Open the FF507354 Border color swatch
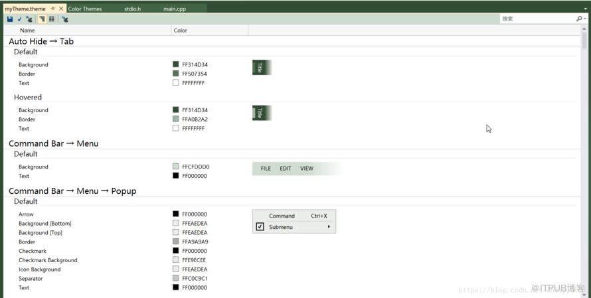The width and height of the screenshot is (591, 298). [176, 74]
